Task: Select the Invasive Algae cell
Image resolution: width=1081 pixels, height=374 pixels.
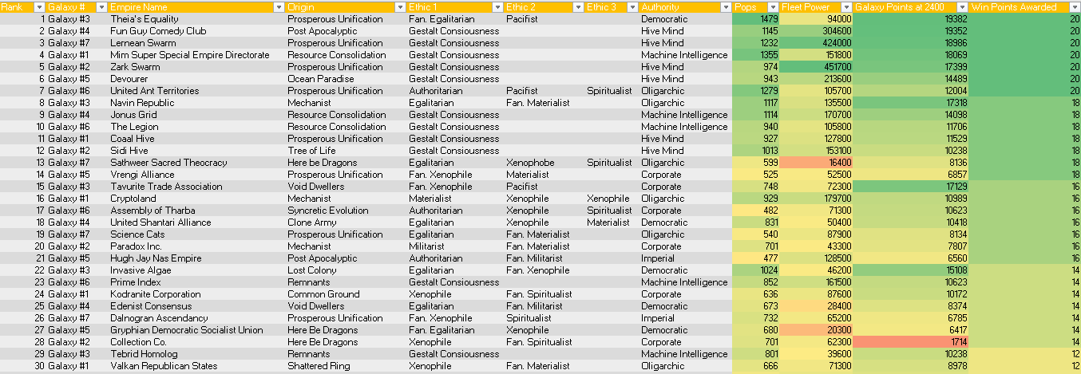Action: tap(196, 270)
